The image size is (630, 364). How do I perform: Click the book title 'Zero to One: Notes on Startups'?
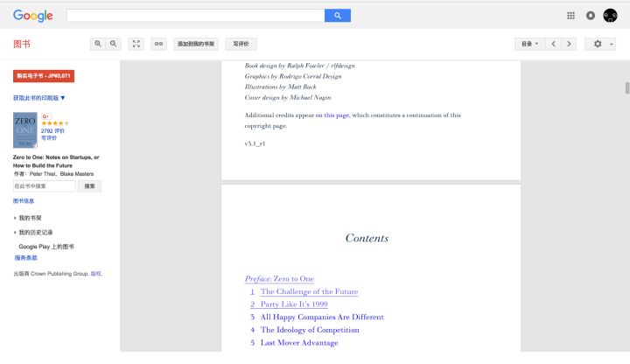pyautogui.click(x=56, y=161)
